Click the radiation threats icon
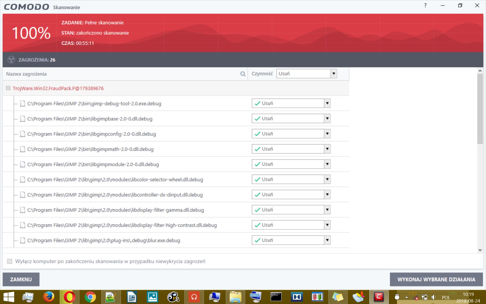This screenshot has height=304, width=486. 11,60
